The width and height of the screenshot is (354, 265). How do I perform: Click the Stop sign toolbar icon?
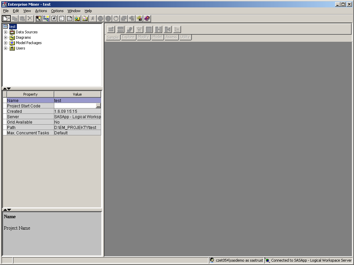click(100, 19)
